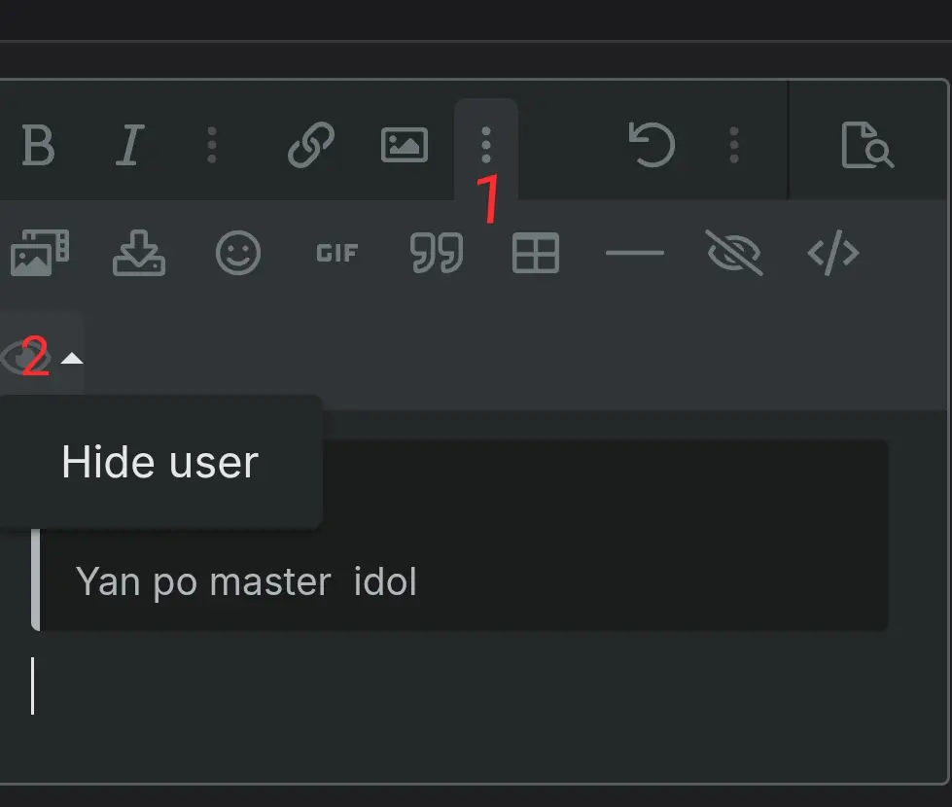
Task: Open the smiley emoji picker
Action: click(238, 253)
